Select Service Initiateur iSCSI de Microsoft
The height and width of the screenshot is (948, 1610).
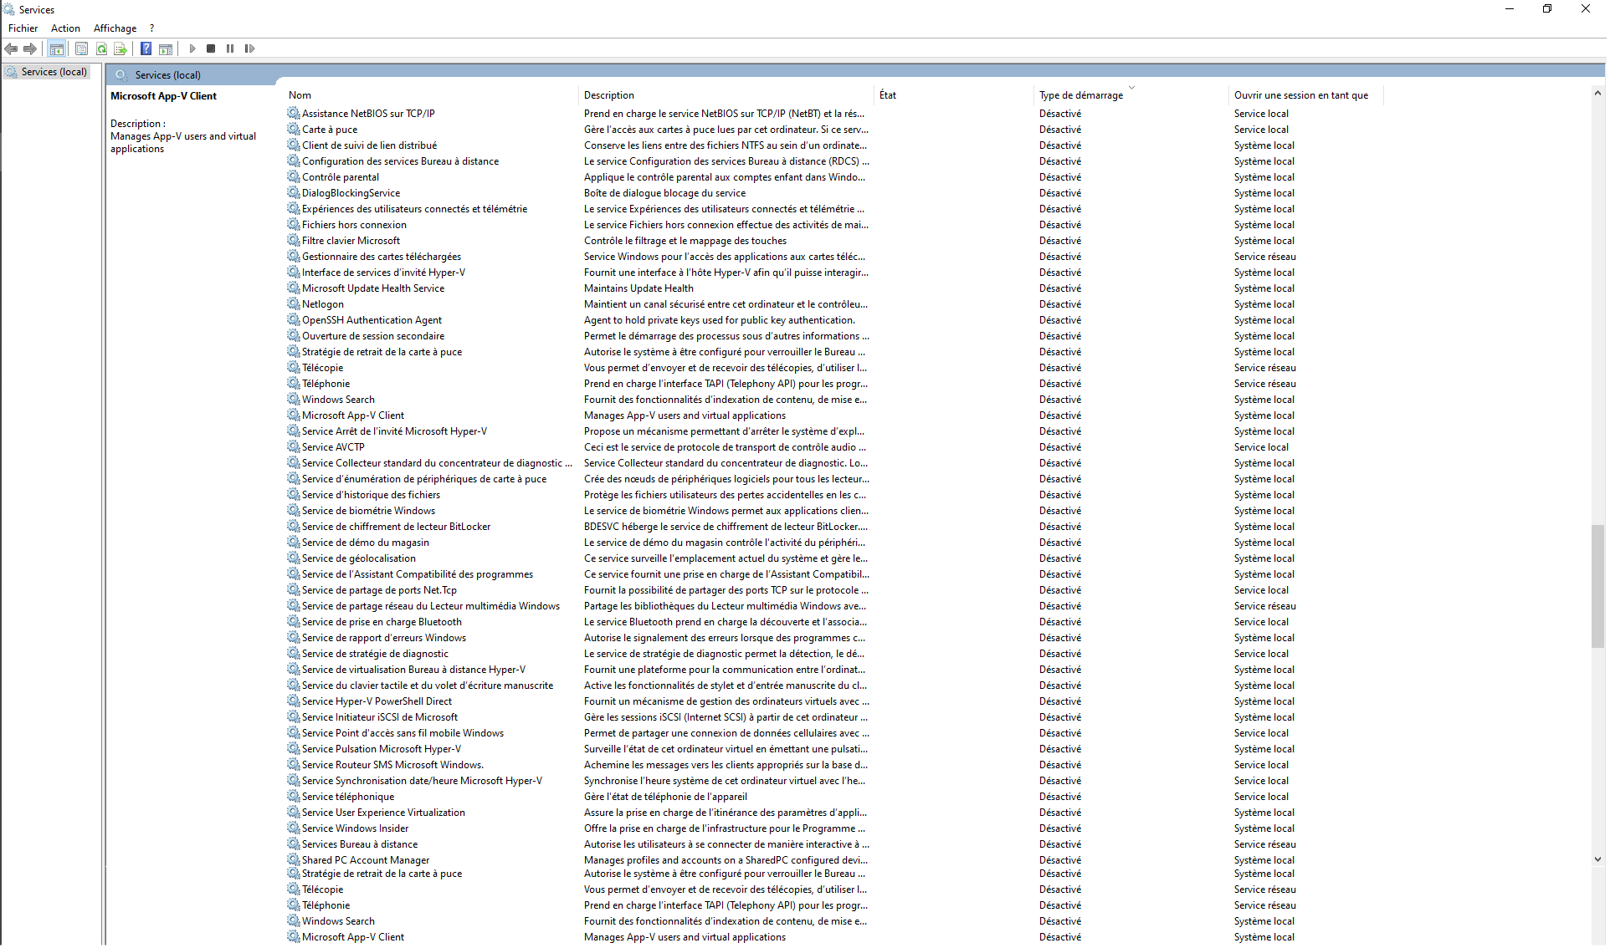380,717
